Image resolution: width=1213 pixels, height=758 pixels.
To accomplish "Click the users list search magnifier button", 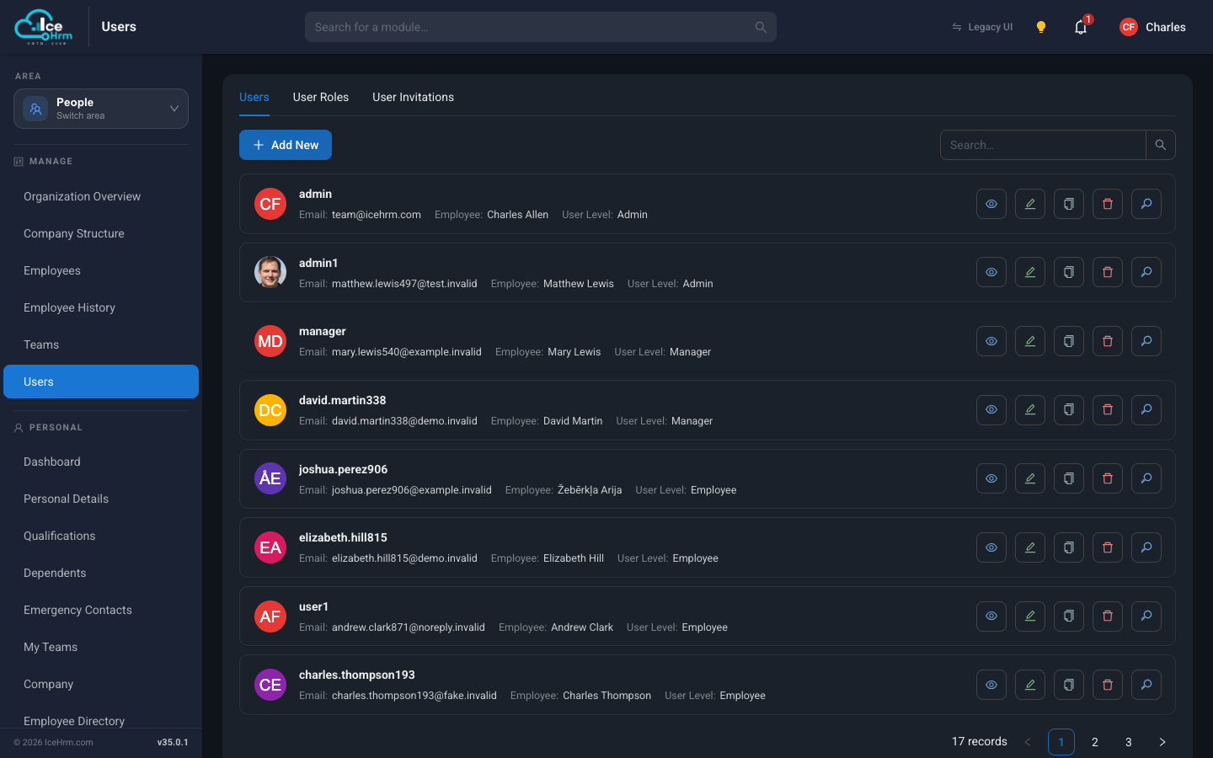I will click(x=1161, y=145).
